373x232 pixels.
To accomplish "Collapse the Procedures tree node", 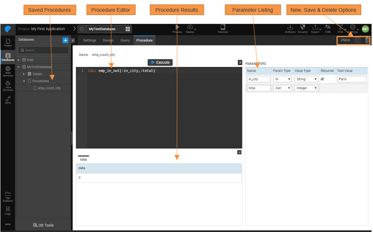I will 24,81.
